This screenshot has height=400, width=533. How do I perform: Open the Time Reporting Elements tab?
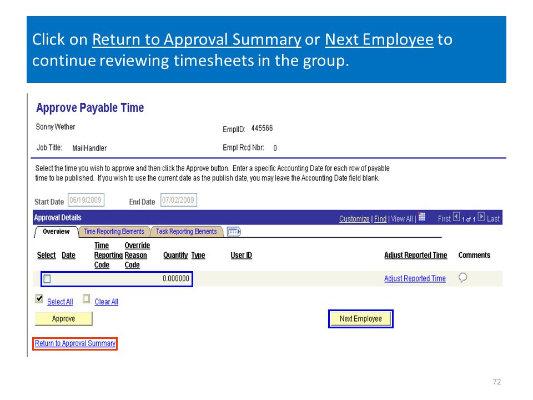(114, 232)
